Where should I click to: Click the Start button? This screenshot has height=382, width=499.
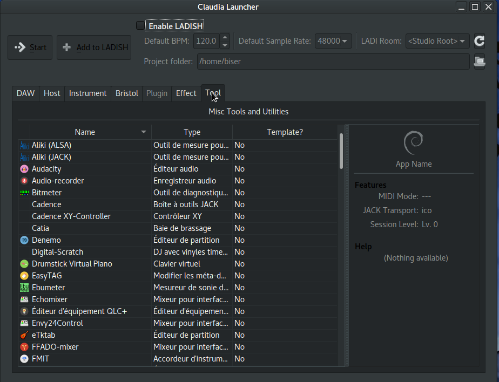point(30,47)
